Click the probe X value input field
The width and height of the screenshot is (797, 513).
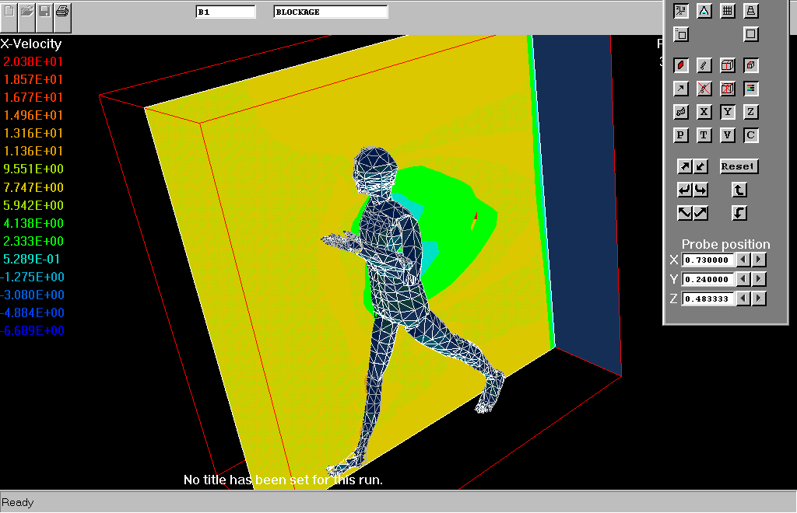coord(708,260)
